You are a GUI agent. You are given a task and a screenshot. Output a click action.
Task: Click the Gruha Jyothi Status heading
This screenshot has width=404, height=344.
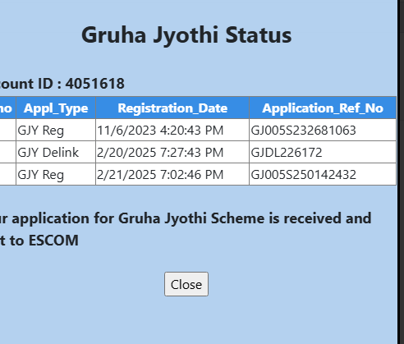coord(186,35)
